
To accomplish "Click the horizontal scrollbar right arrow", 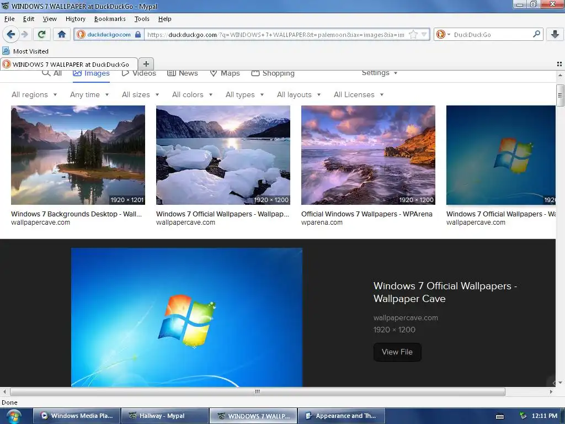I will tap(551, 391).
